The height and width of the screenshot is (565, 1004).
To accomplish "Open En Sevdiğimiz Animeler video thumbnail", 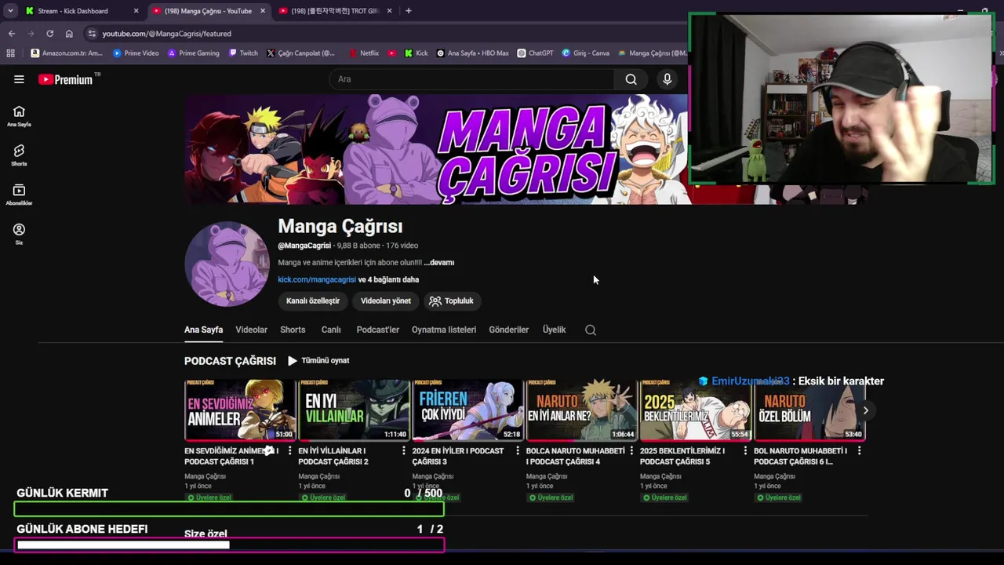I will (240, 410).
